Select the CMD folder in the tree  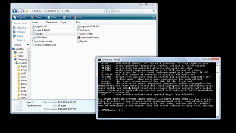24,74
